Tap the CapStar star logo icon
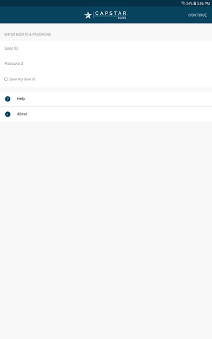 pos(88,15)
